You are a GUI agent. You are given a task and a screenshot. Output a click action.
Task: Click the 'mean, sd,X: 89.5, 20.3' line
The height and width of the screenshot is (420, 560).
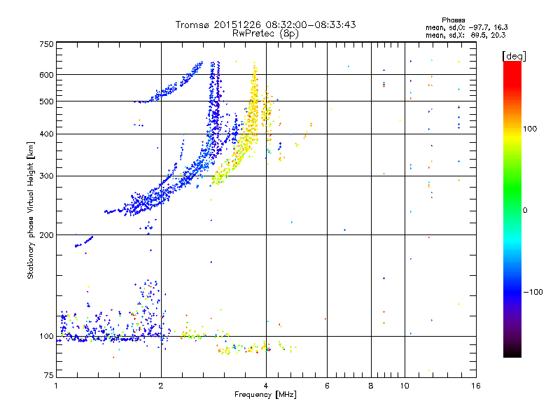click(465, 35)
